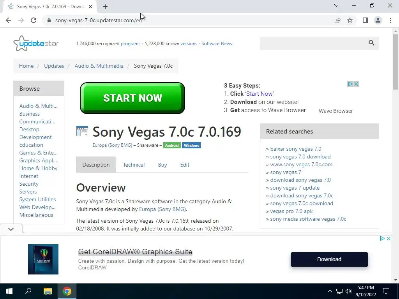Open 'baixar sony vegas 7.0' related search
Viewport: 399px width, 299px height.
(x=296, y=149)
